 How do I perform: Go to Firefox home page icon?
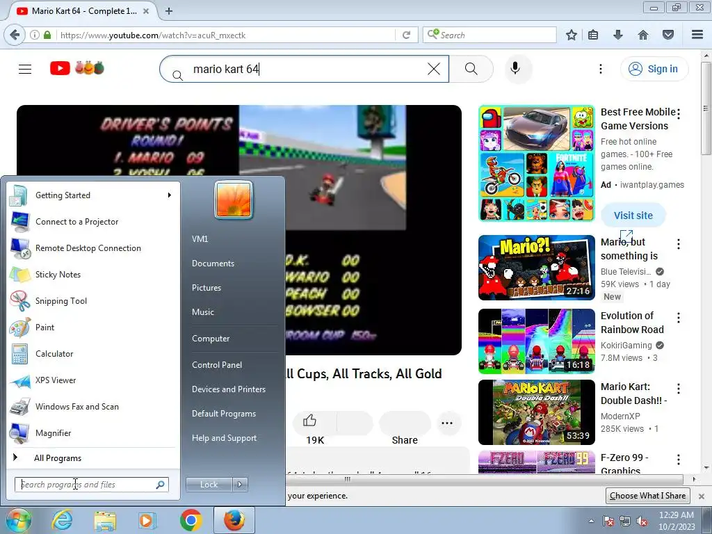(643, 35)
